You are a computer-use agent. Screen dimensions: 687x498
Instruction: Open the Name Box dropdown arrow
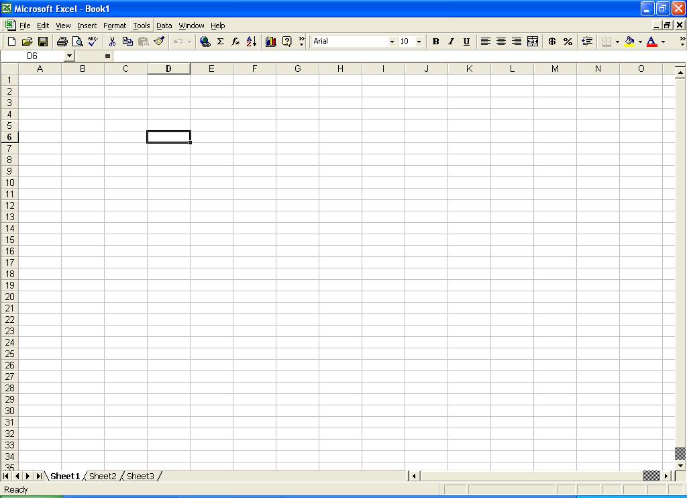point(69,56)
